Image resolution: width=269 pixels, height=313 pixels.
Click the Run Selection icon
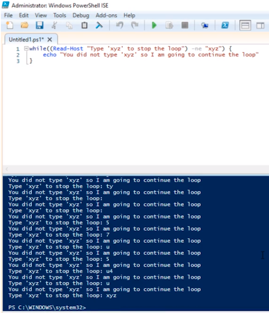(x=169, y=25)
